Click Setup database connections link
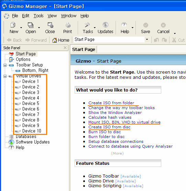 coord(116,141)
